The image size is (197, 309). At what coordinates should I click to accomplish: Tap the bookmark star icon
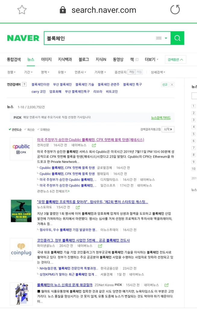pyautogui.click(x=22, y=10)
